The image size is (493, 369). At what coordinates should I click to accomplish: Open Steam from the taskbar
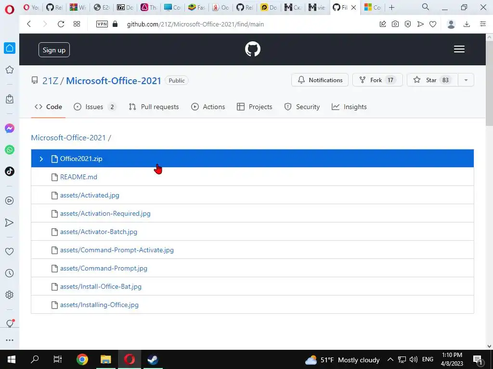(x=153, y=359)
